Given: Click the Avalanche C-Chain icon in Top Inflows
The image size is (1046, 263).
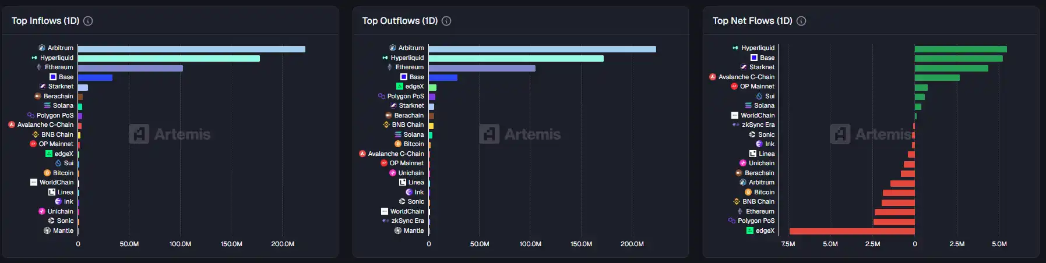Looking at the screenshot, I should (x=12, y=125).
